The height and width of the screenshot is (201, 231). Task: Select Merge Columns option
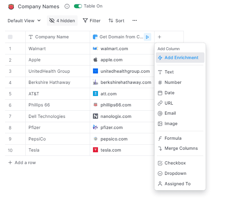180,148
